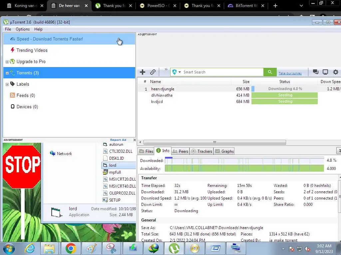Show hidden system tray icons arrow
This screenshot has height=255, width=341.
click(x=283, y=249)
